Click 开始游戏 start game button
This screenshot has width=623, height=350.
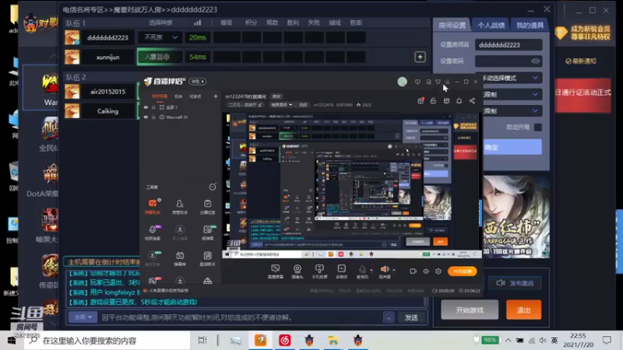coord(470,310)
